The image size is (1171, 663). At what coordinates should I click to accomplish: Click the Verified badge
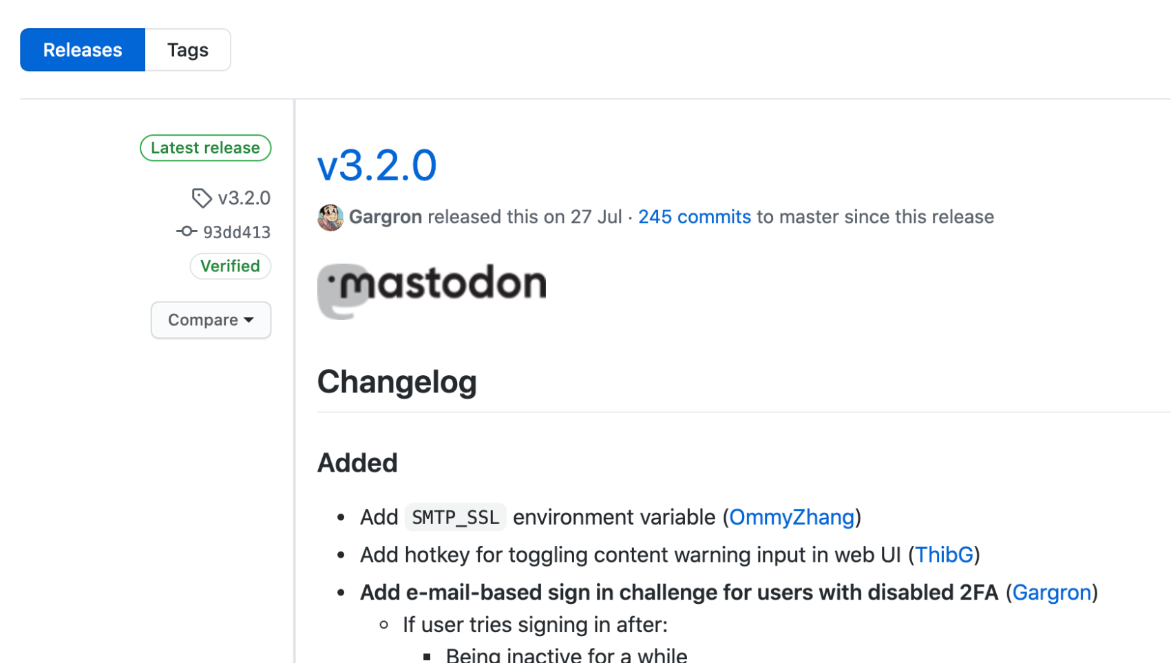tap(230, 266)
